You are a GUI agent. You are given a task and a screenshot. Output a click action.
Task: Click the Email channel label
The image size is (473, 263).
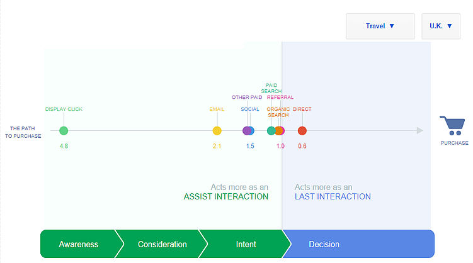click(x=217, y=109)
